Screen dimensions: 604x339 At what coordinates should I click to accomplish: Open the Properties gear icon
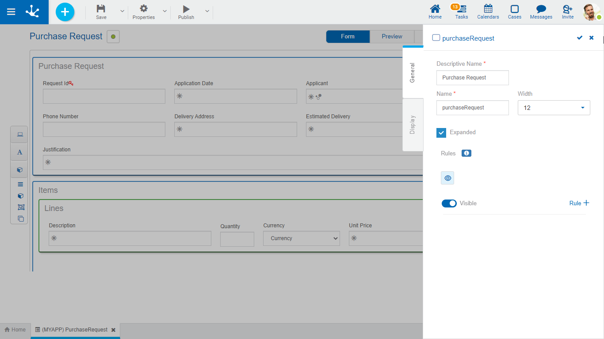(144, 9)
